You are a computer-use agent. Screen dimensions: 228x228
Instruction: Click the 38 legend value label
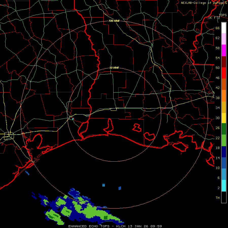218,98
